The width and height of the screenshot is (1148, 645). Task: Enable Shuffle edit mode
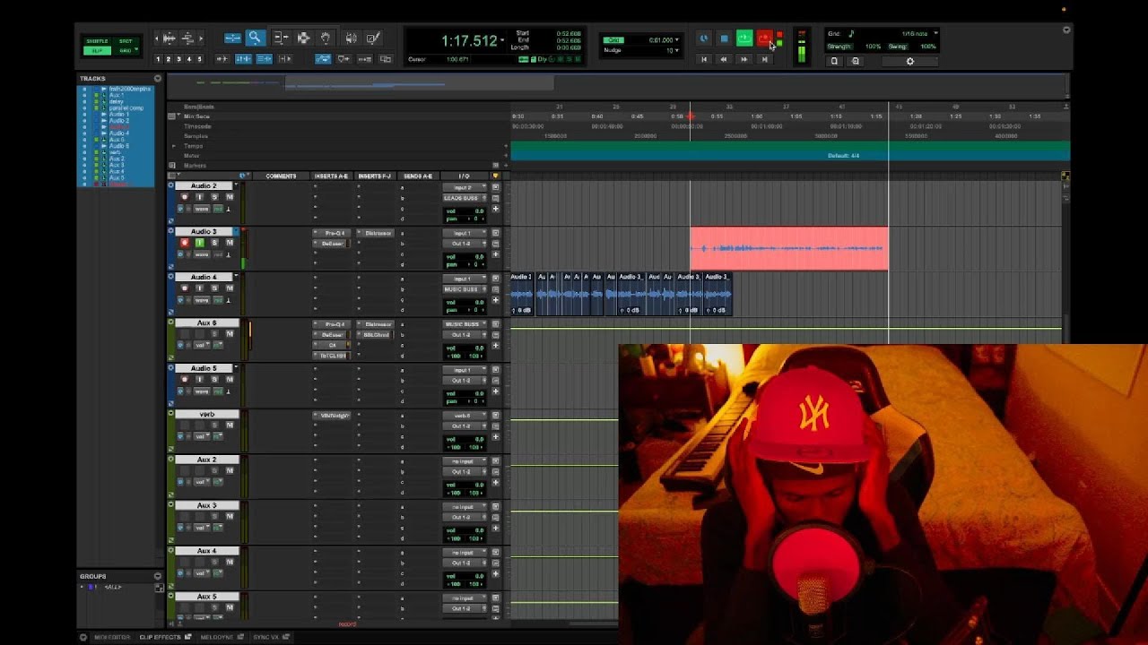(x=96, y=41)
